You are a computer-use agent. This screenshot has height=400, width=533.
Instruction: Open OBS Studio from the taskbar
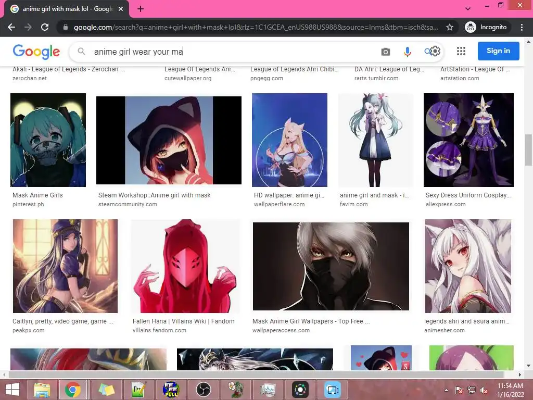click(x=204, y=390)
